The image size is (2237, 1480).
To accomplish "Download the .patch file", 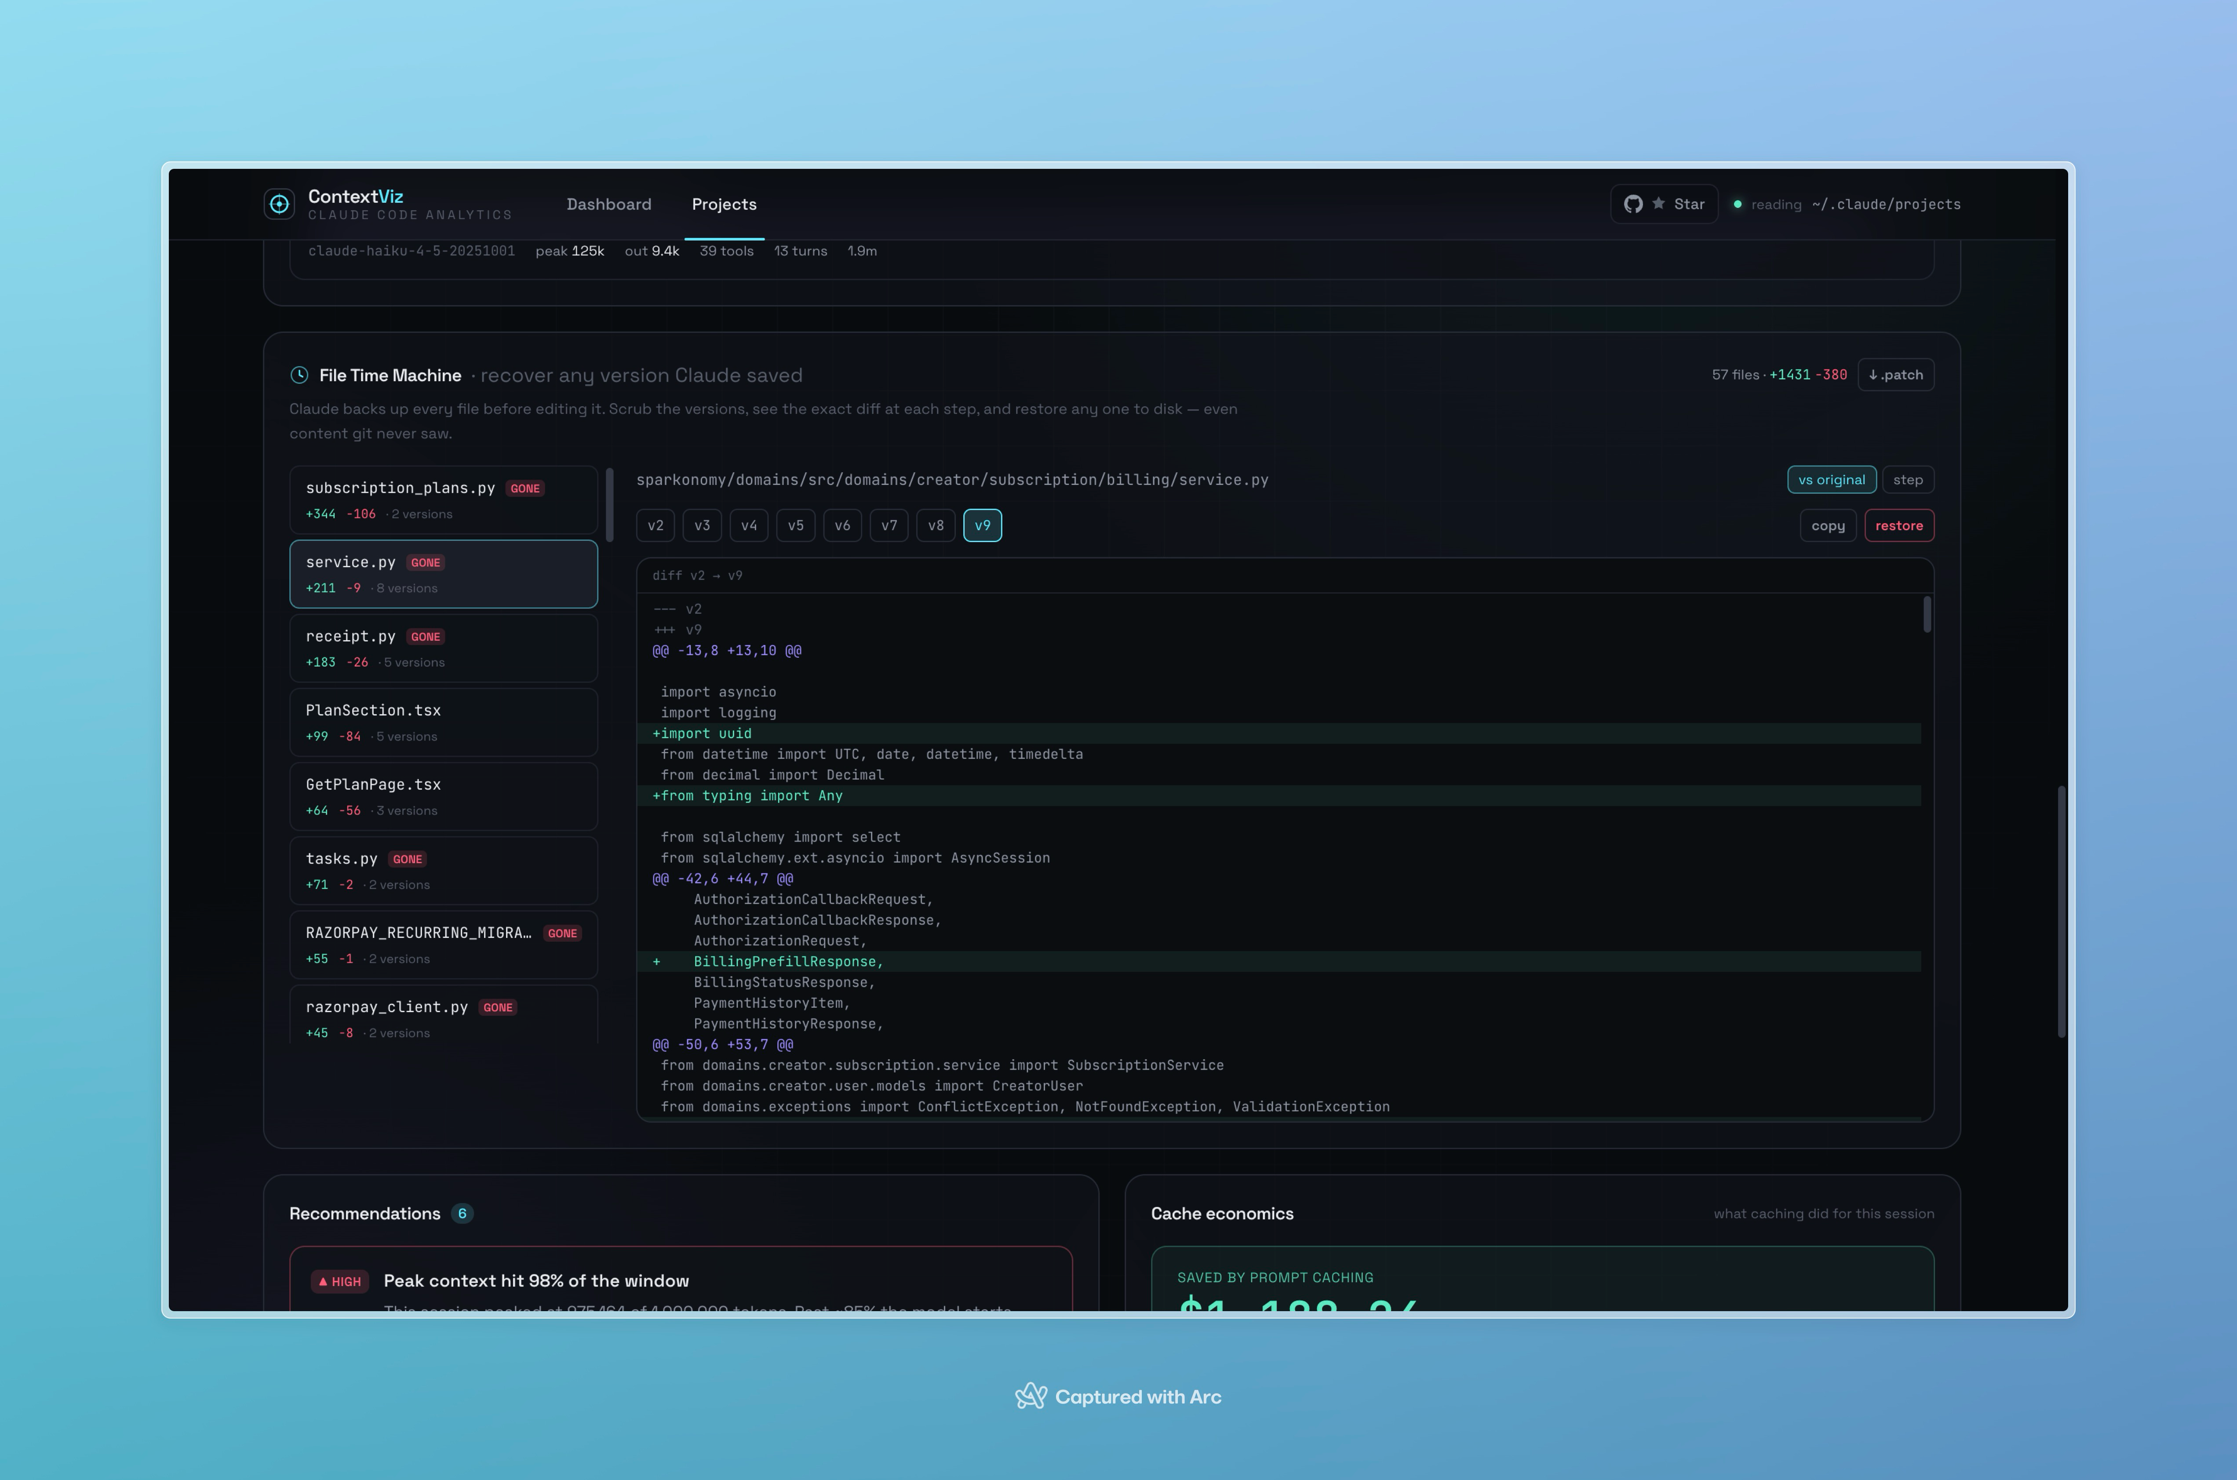I will tap(1895, 375).
